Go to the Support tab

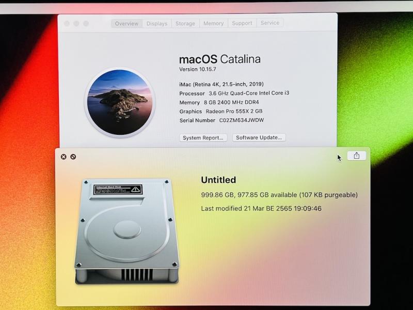242,23
